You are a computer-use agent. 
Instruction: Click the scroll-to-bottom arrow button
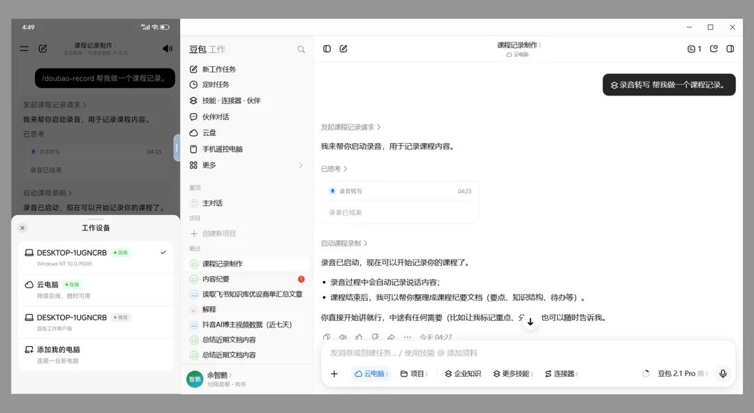(530, 322)
